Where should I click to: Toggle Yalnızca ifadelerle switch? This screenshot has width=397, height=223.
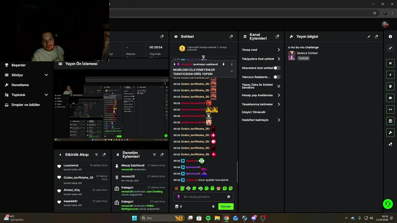tap(277, 77)
